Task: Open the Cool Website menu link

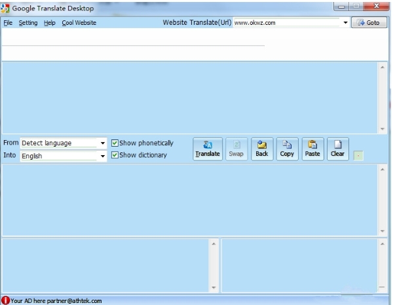Action: coord(79,23)
